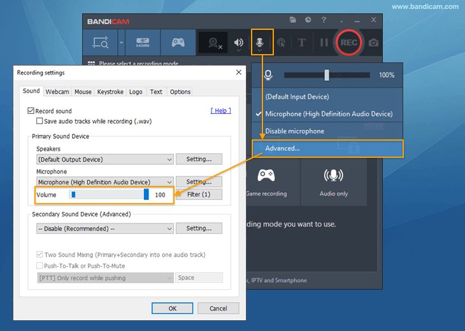Expand the [PTT] Only record while pushing dropdown
The image size is (465, 331).
[x=105, y=278]
